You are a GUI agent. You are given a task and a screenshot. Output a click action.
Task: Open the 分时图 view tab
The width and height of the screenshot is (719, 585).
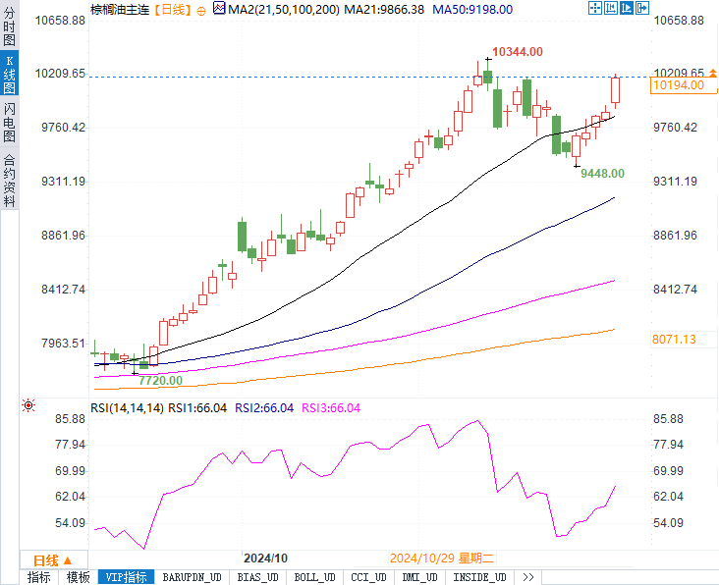[9, 26]
